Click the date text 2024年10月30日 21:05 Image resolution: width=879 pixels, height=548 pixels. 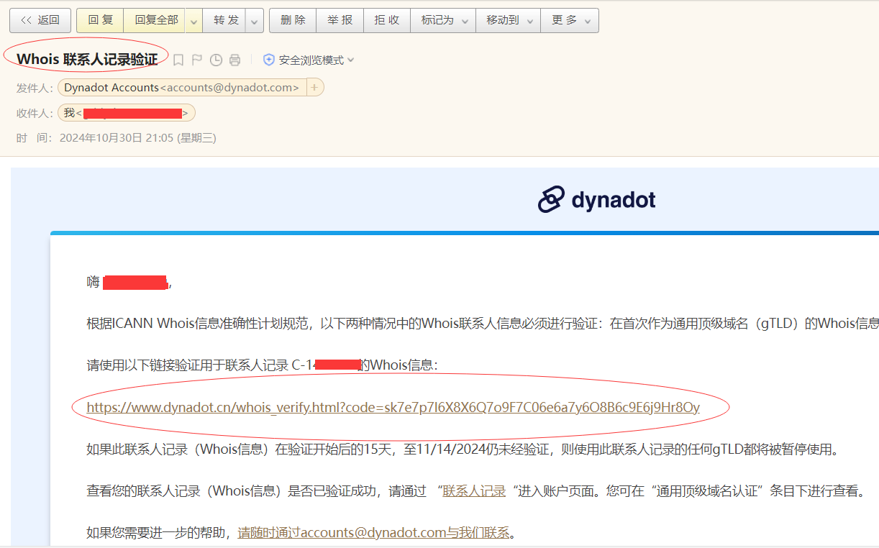pyautogui.click(x=117, y=138)
